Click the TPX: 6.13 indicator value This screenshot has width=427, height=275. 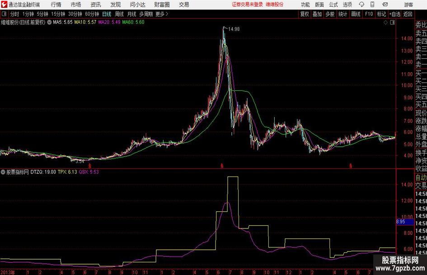(x=67, y=172)
